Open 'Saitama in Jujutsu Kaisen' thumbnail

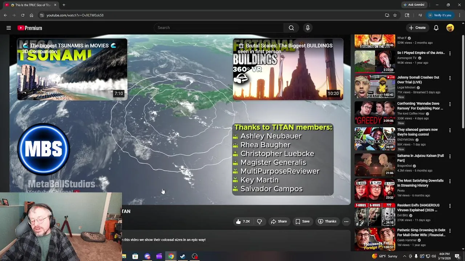pos(375,165)
